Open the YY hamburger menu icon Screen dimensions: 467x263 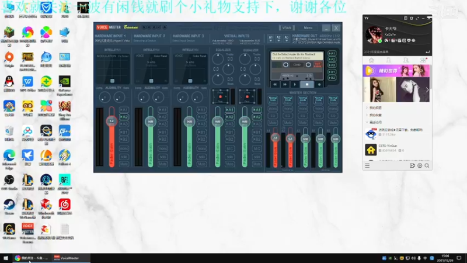[367, 165]
